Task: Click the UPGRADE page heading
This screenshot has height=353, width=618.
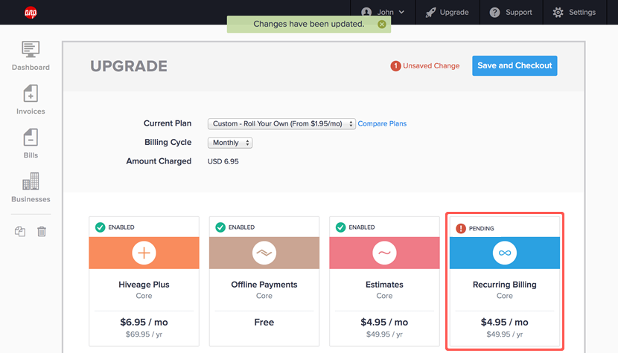Action: (x=129, y=66)
